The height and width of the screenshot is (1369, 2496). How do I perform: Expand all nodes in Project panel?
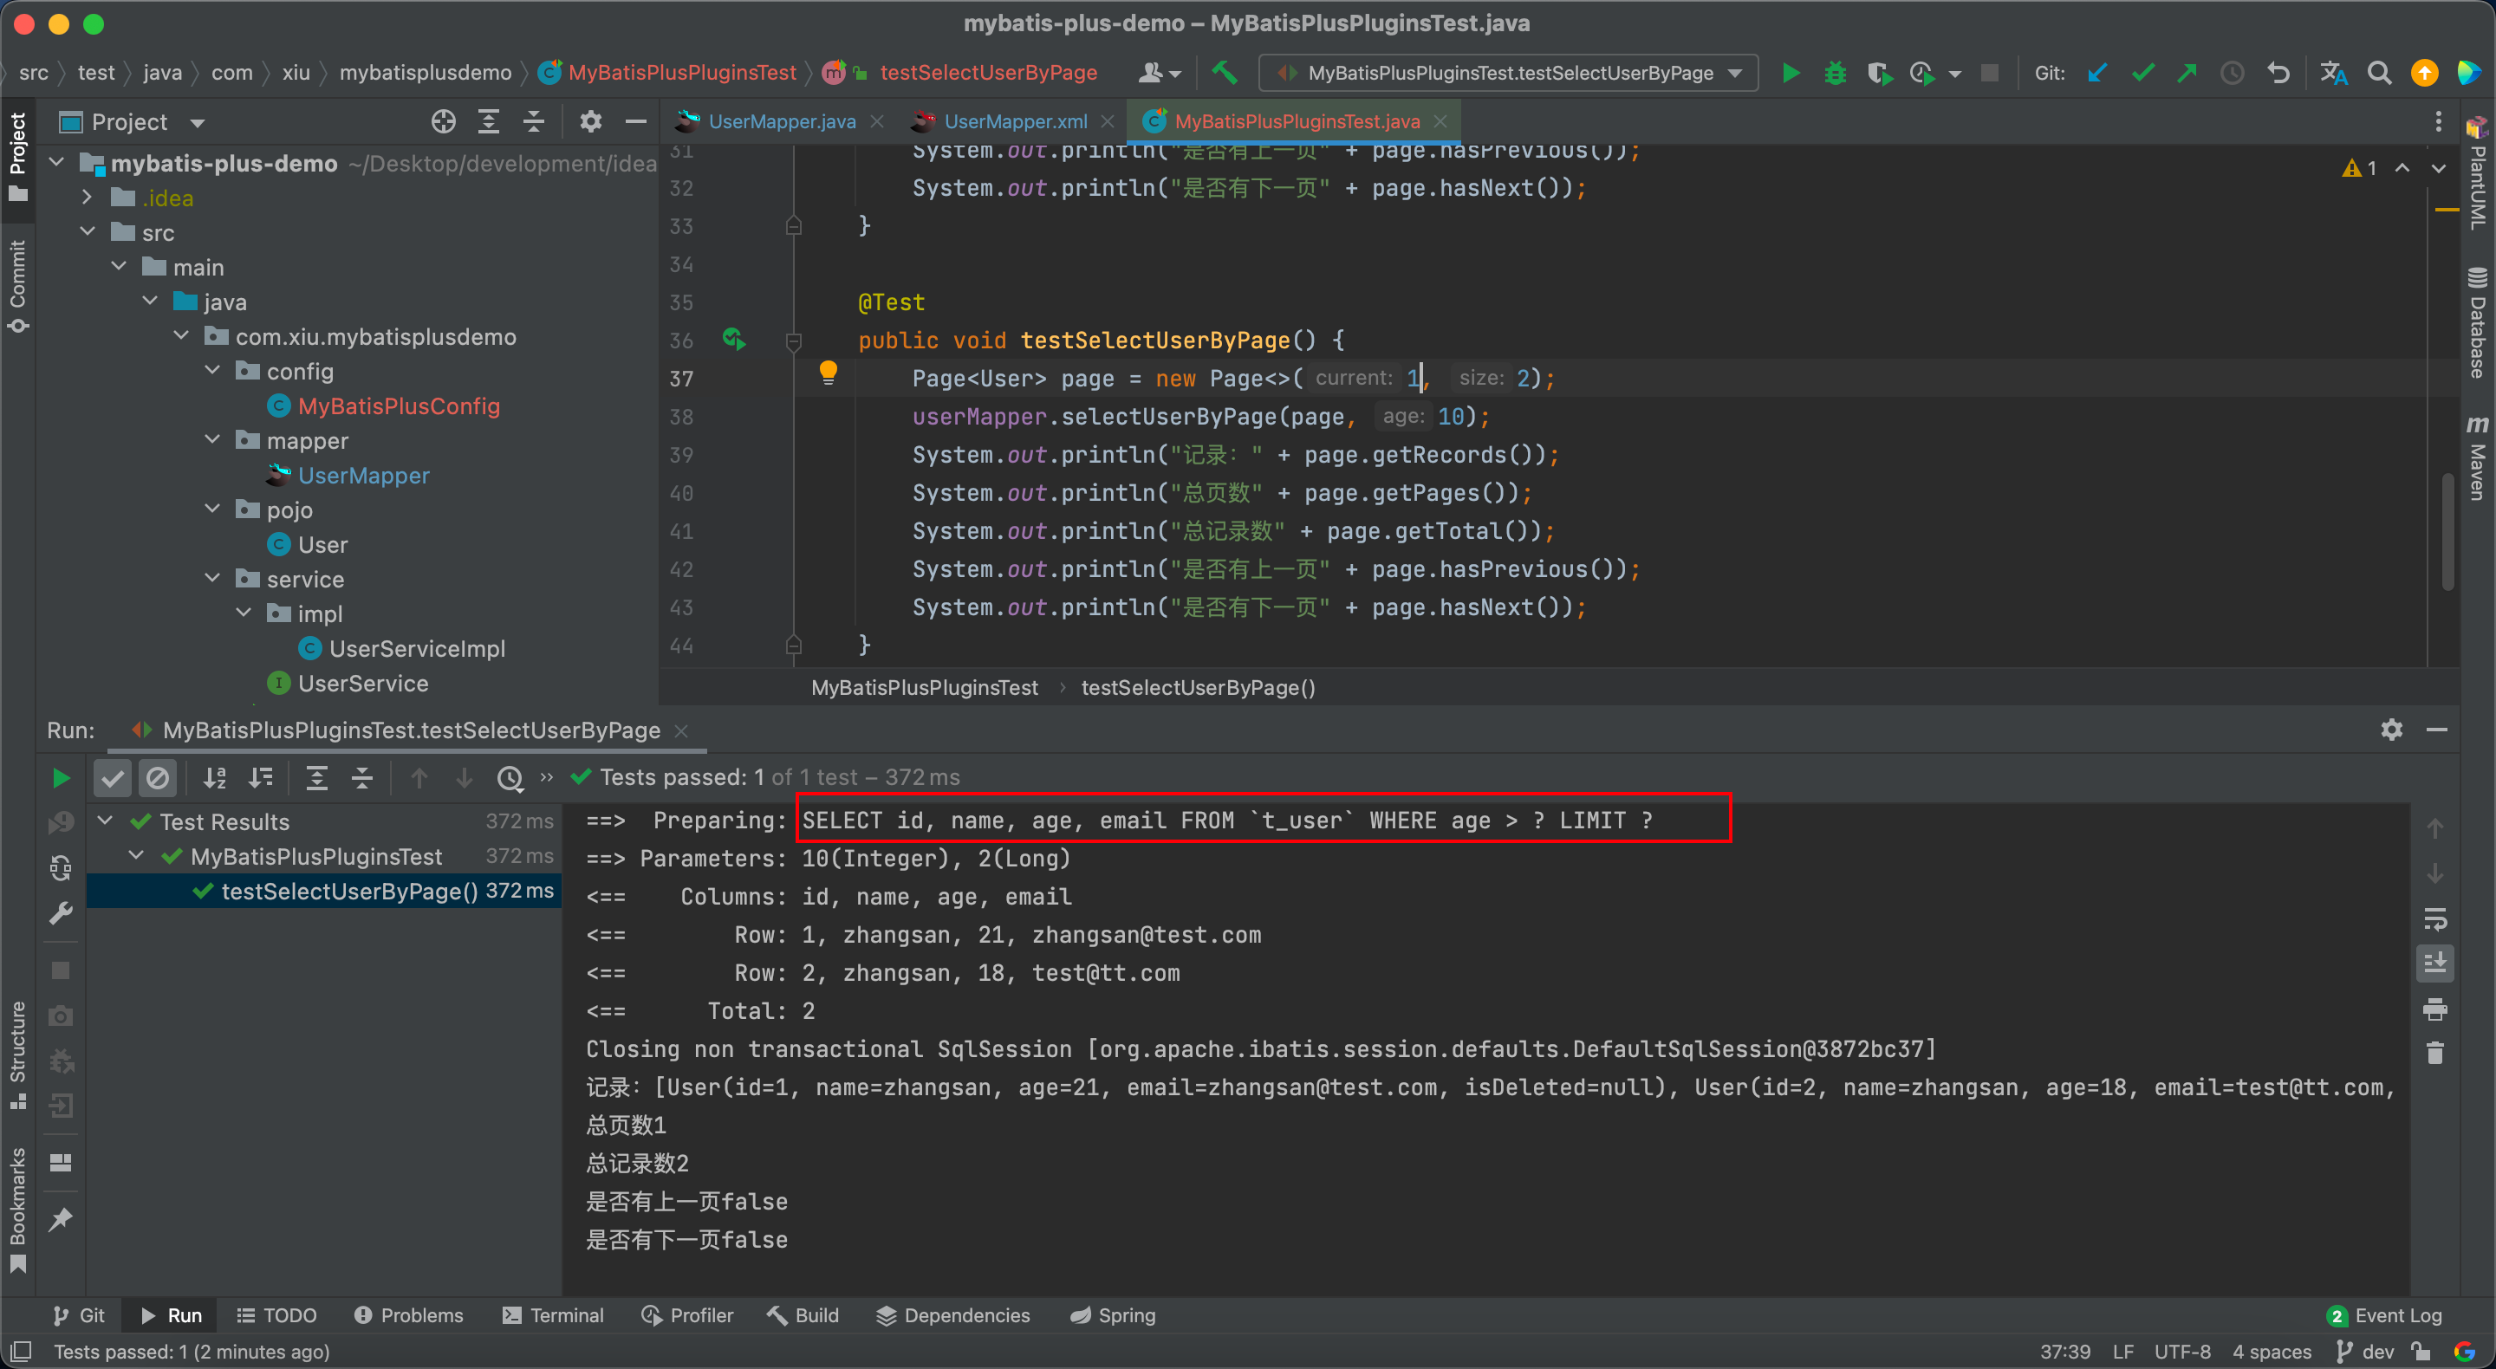point(488,122)
